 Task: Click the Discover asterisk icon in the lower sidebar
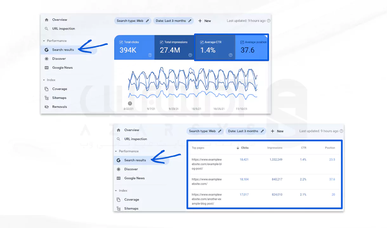pos(119,169)
